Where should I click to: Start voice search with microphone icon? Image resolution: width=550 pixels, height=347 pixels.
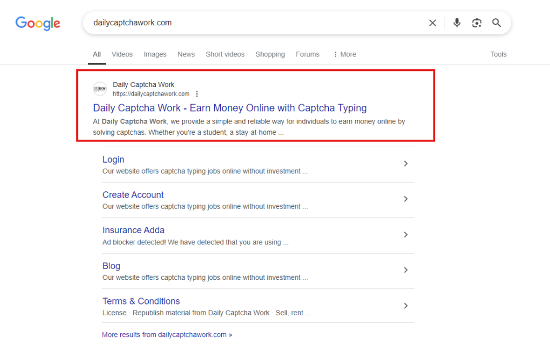click(457, 23)
